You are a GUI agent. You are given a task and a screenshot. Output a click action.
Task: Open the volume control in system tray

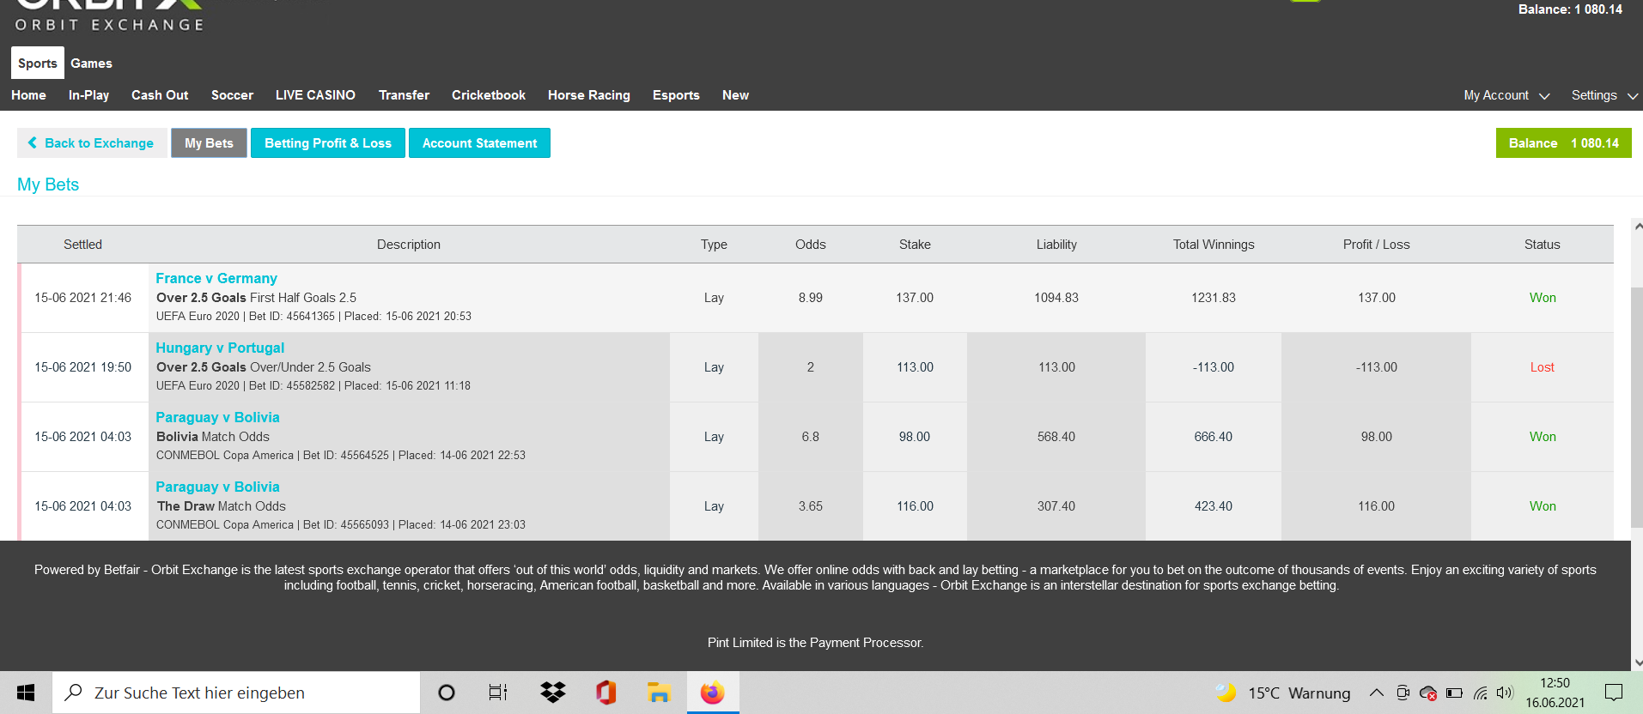pos(1505,693)
